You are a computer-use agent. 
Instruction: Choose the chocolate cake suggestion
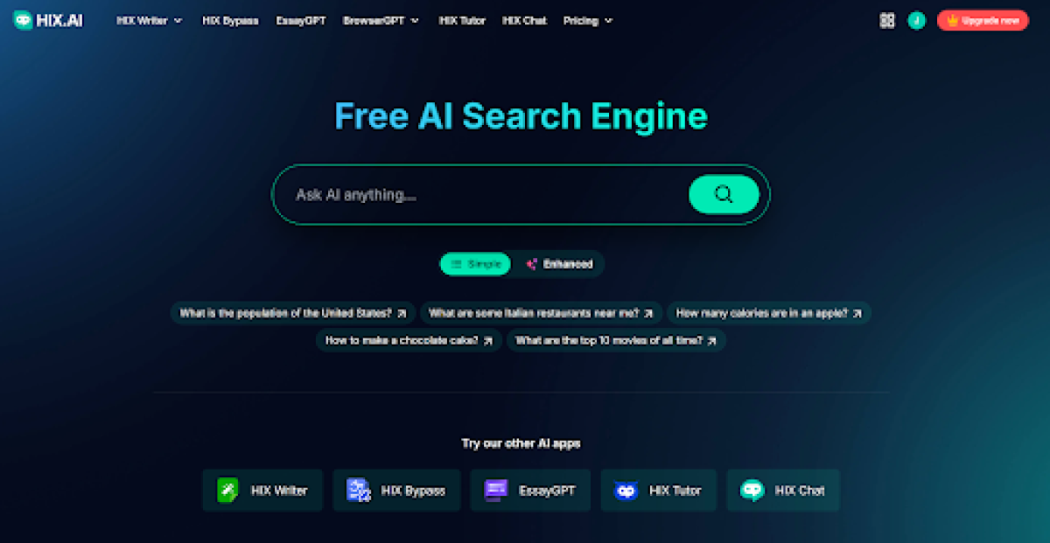point(409,341)
